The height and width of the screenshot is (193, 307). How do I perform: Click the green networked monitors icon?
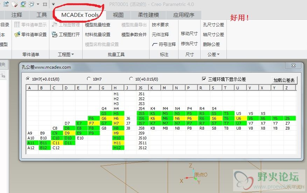point(23,4)
